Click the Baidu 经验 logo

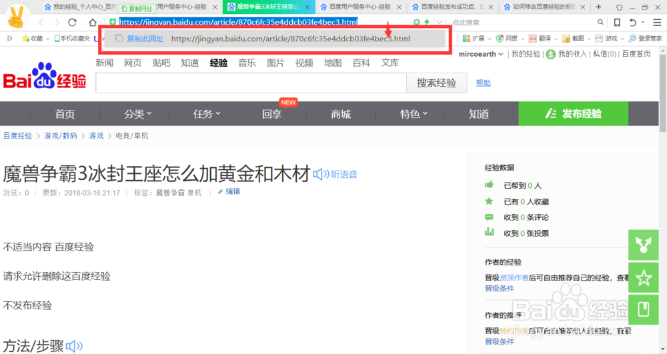pyautogui.click(x=45, y=77)
